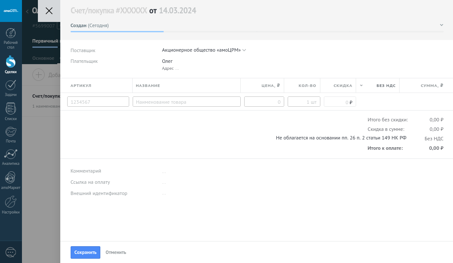Close the invoice panel with X

(x=49, y=11)
